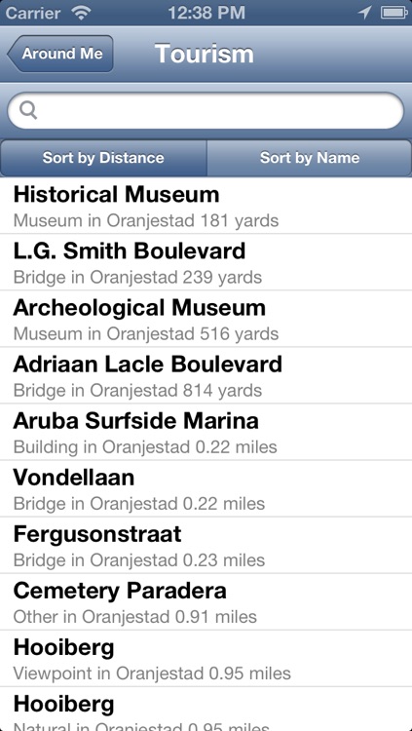
Task: Open Hooiberg Viewpoint entry
Action: [206, 658]
